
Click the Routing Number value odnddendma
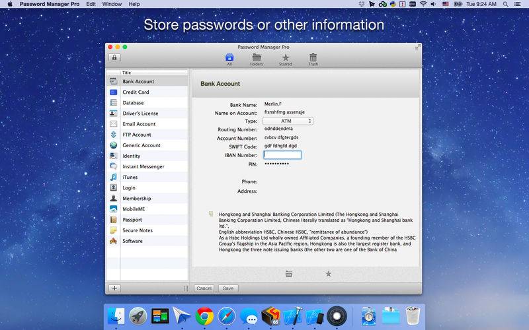pos(278,129)
